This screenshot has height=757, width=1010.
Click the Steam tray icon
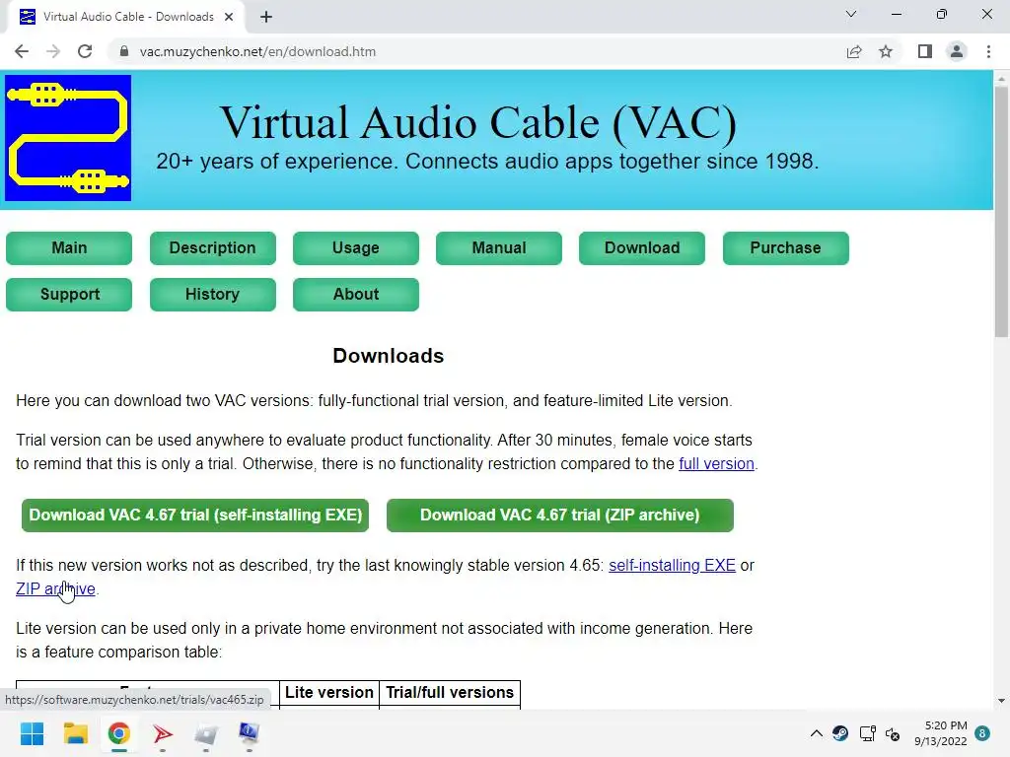point(840,733)
